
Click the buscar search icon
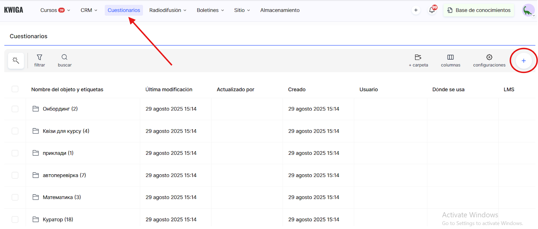pos(65,60)
